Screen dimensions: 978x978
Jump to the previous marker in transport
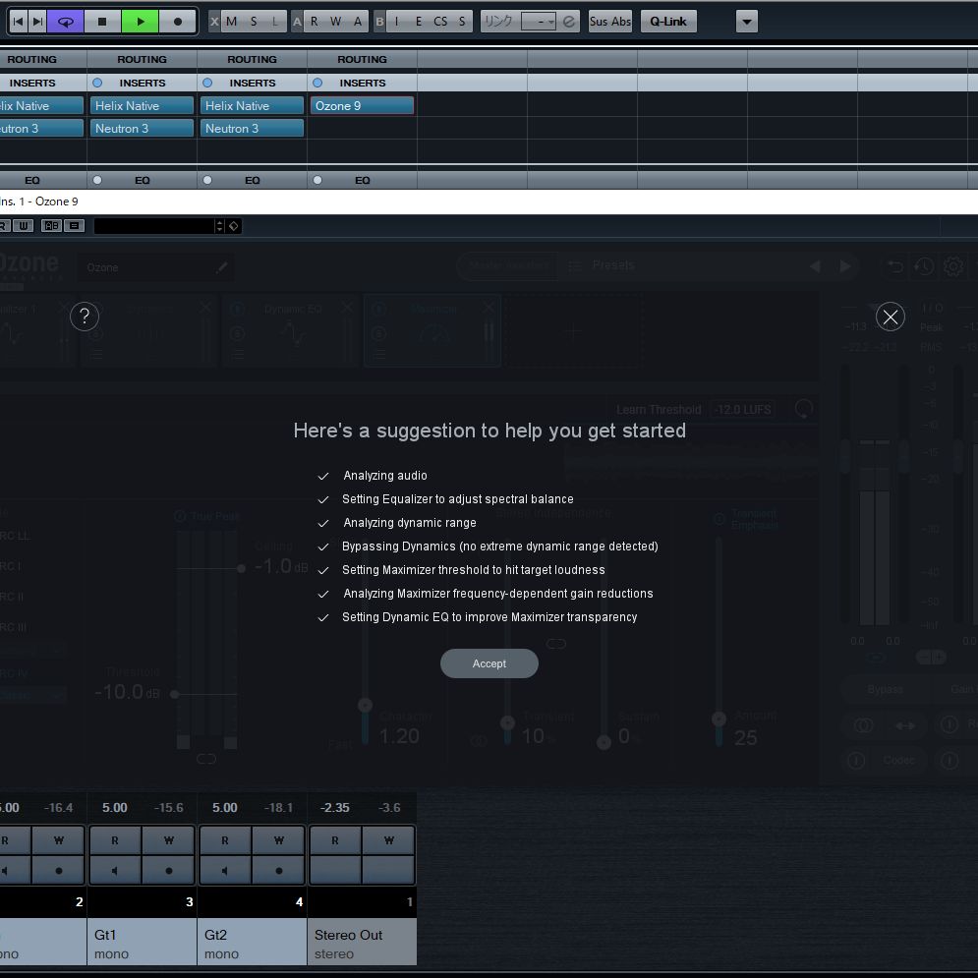pyautogui.click(x=18, y=22)
